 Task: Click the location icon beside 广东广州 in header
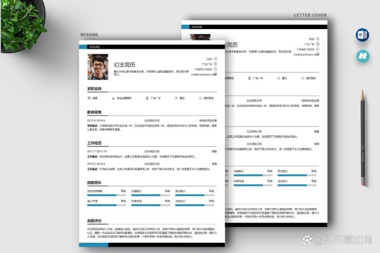point(215,64)
